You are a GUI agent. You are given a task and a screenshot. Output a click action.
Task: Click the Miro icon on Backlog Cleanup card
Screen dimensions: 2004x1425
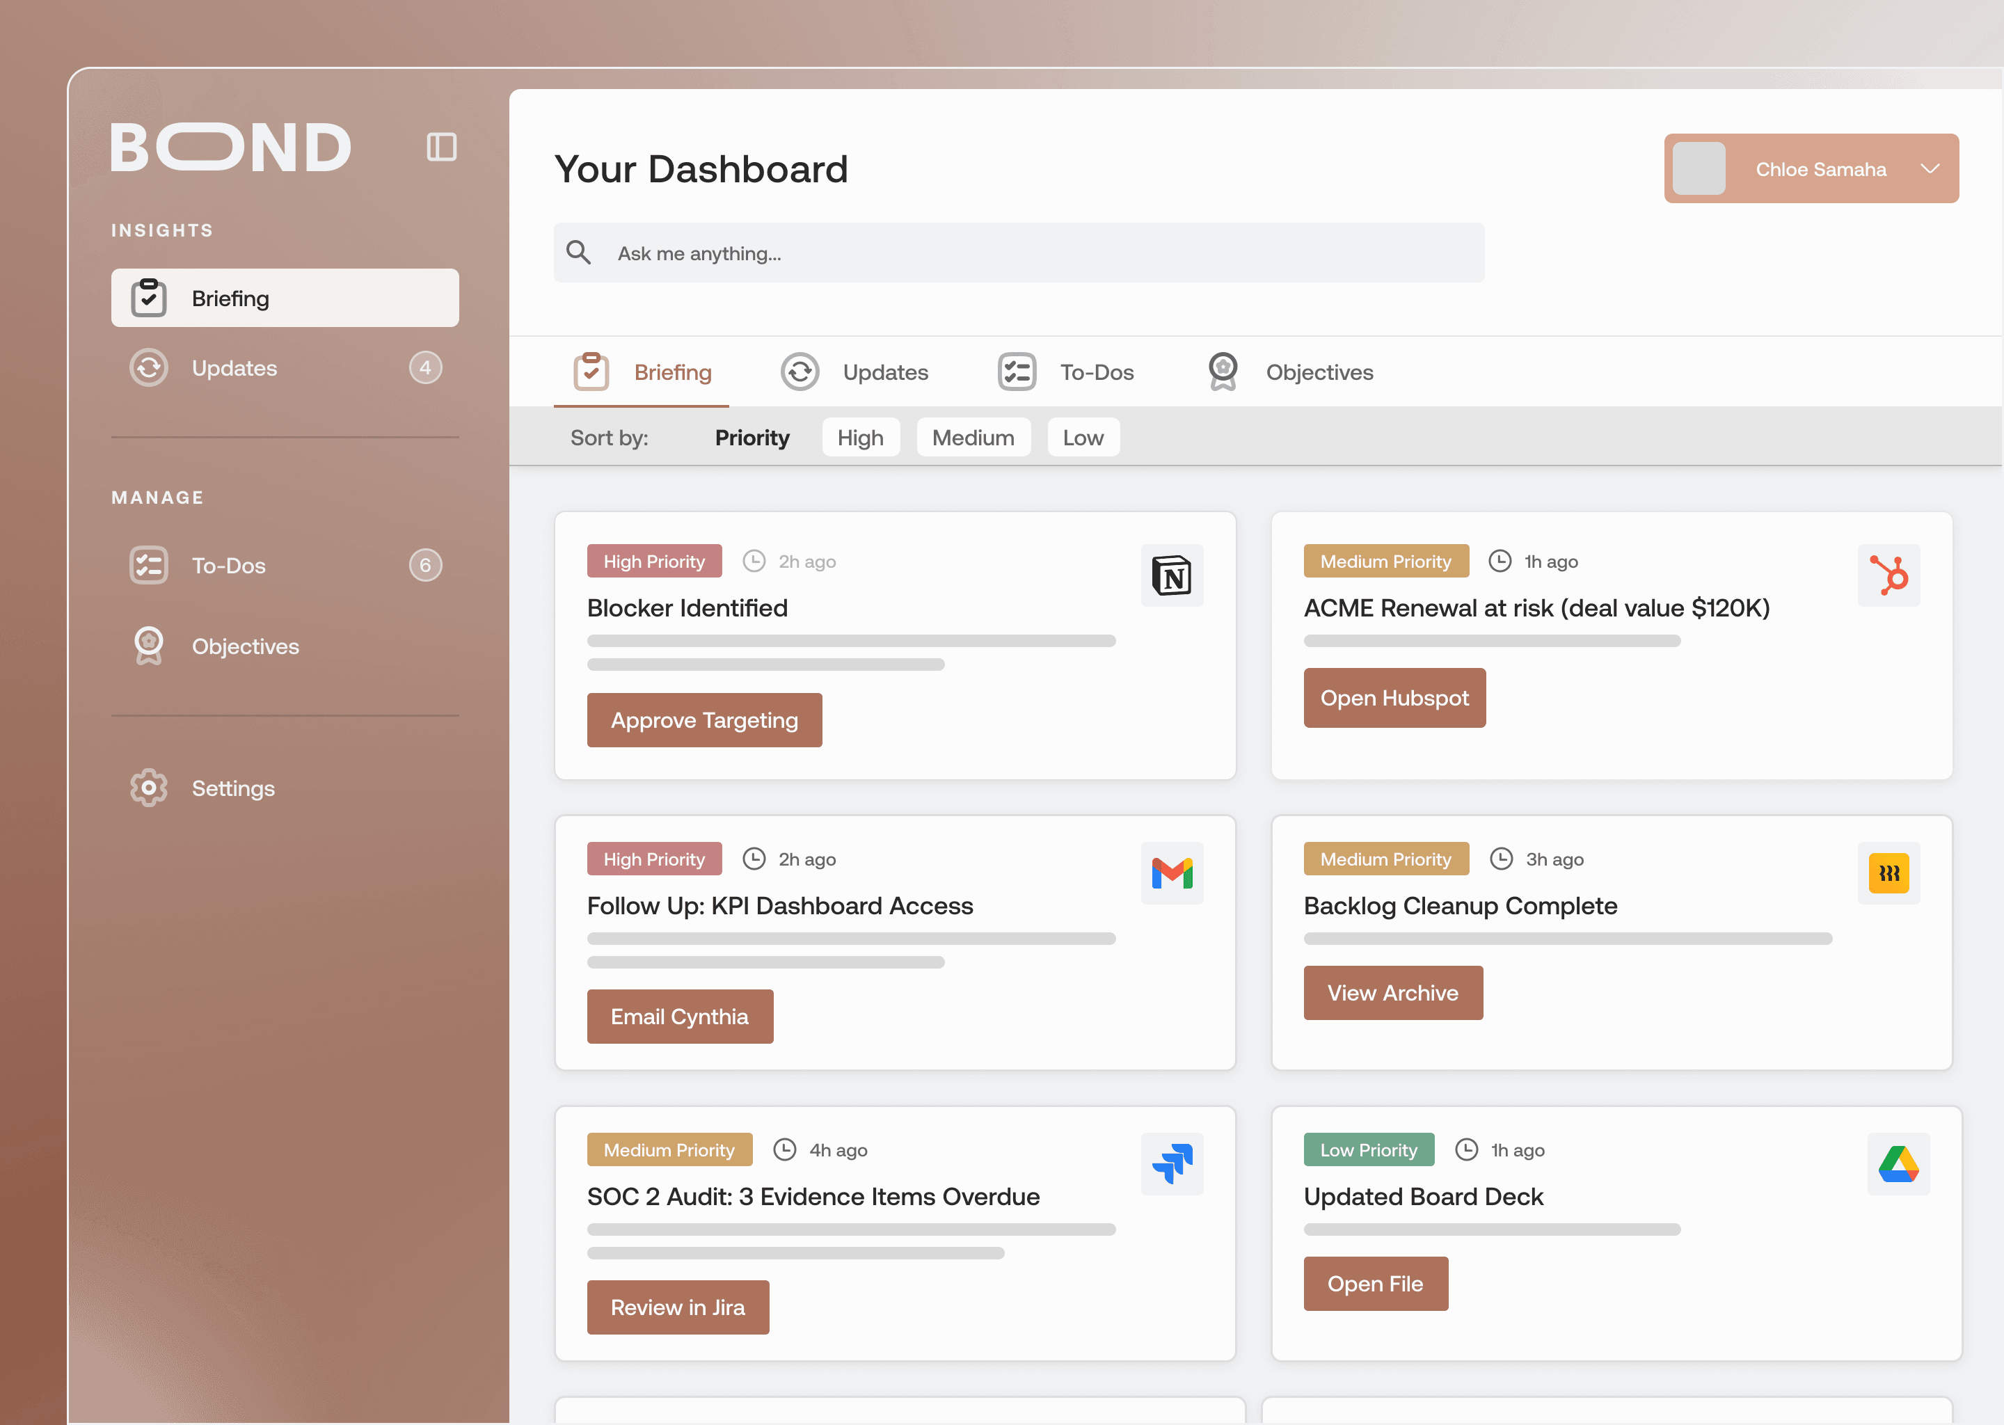tap(1888, 873)
